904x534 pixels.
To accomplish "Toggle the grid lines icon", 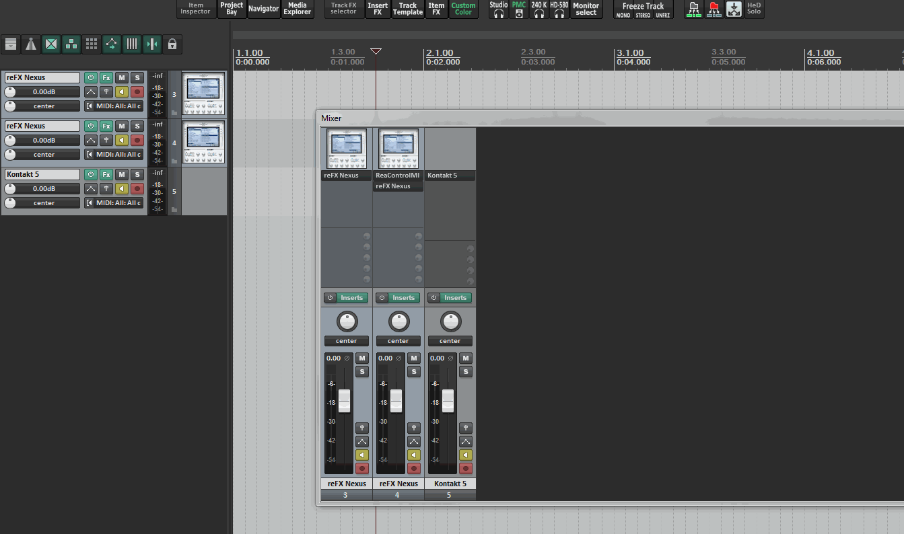I will (x=132, y=44).
